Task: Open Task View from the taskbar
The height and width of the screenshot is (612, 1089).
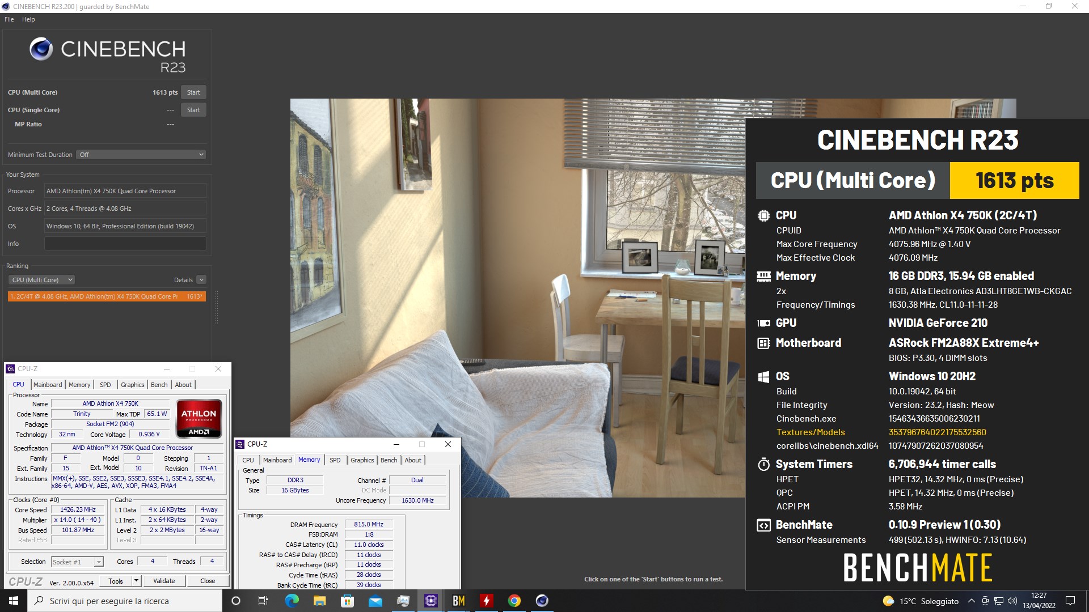Action: (263, 601)
